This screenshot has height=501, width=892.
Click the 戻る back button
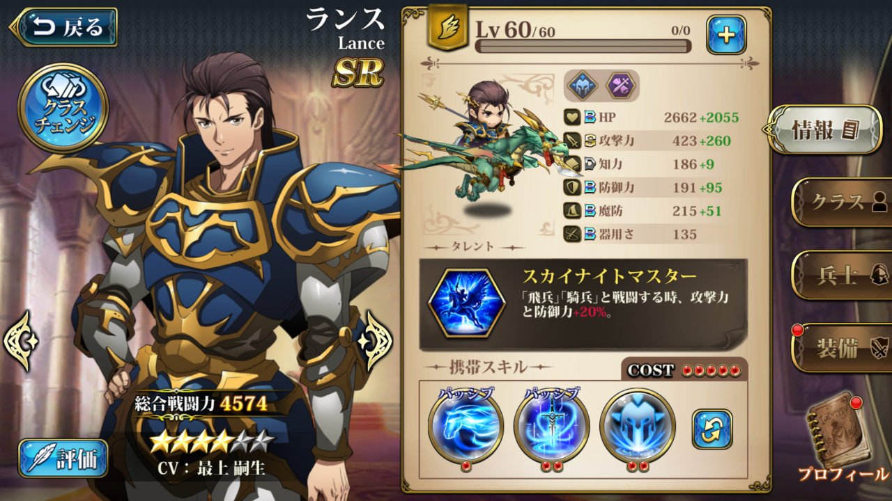63,27
